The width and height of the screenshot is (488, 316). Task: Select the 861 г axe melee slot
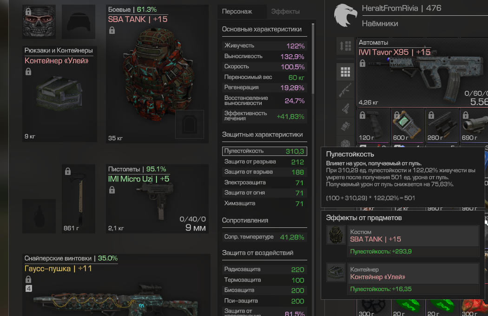(x=79, y=199)
